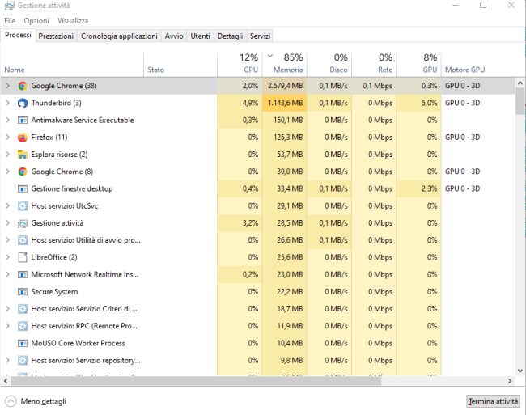
Task: Click the Esplora risorse folder icon
Action: tap(23, 155)
